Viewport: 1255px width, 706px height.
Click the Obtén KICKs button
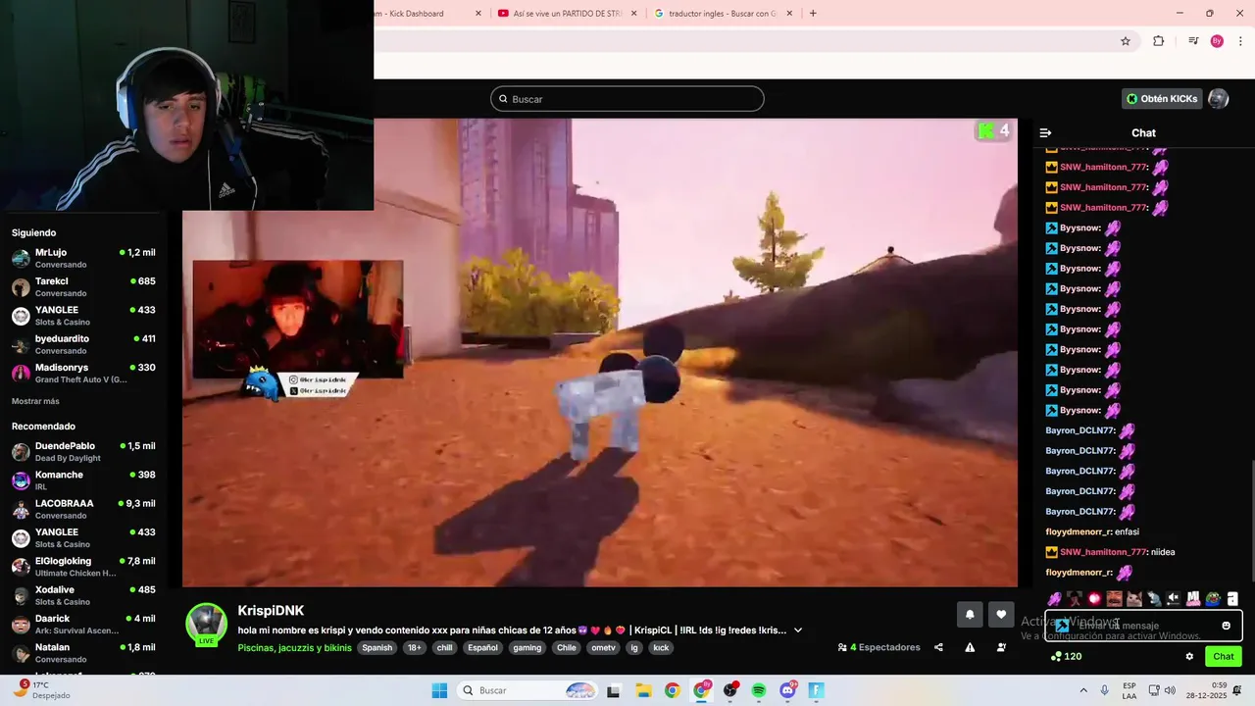click(1162, 99)
